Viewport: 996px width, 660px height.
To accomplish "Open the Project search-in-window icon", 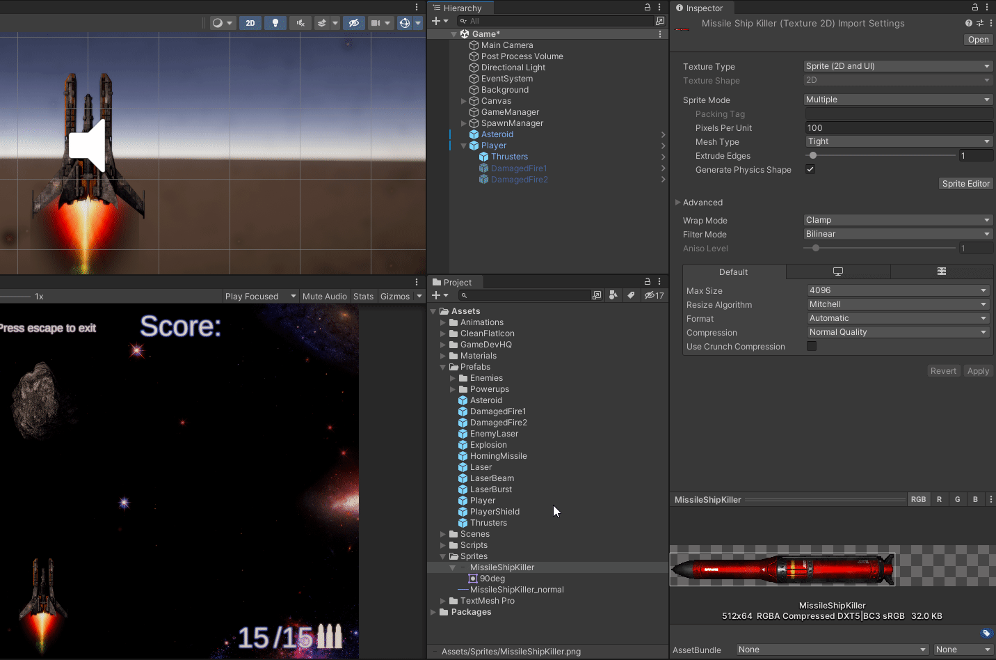I will point(597,295).
